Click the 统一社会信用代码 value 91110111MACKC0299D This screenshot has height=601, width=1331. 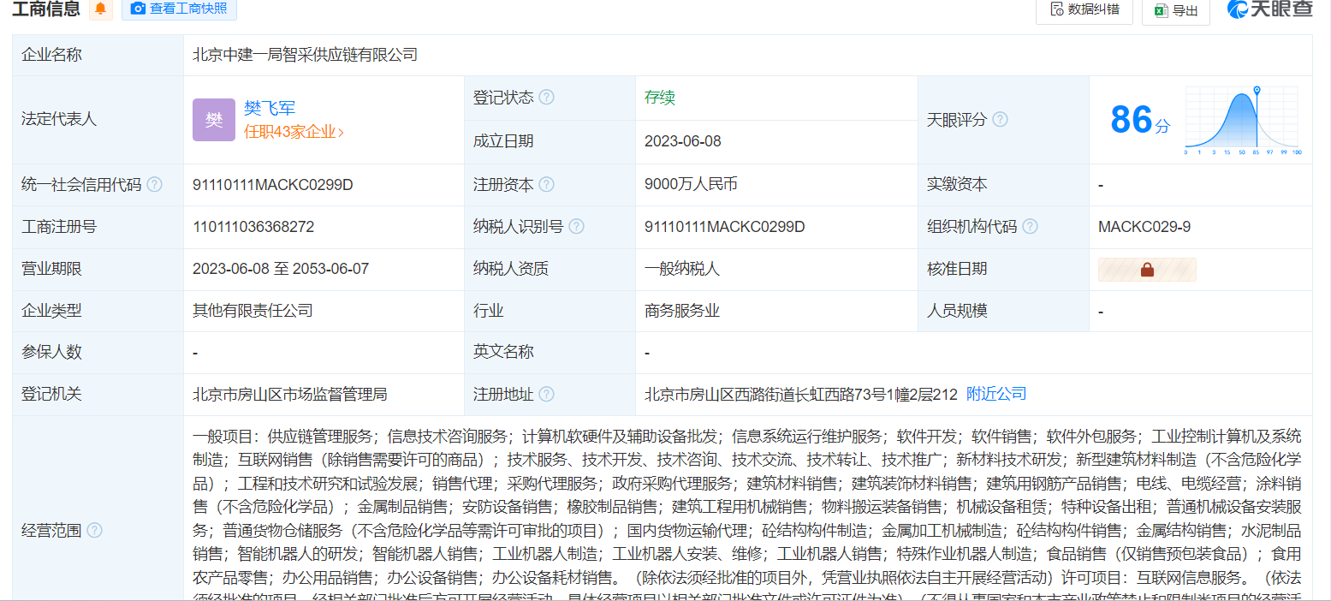pos(273,184)
